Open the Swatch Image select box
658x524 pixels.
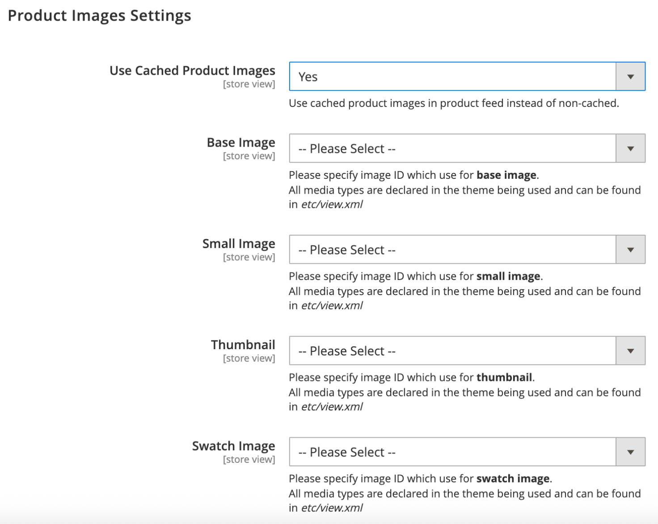pos(467,452)
